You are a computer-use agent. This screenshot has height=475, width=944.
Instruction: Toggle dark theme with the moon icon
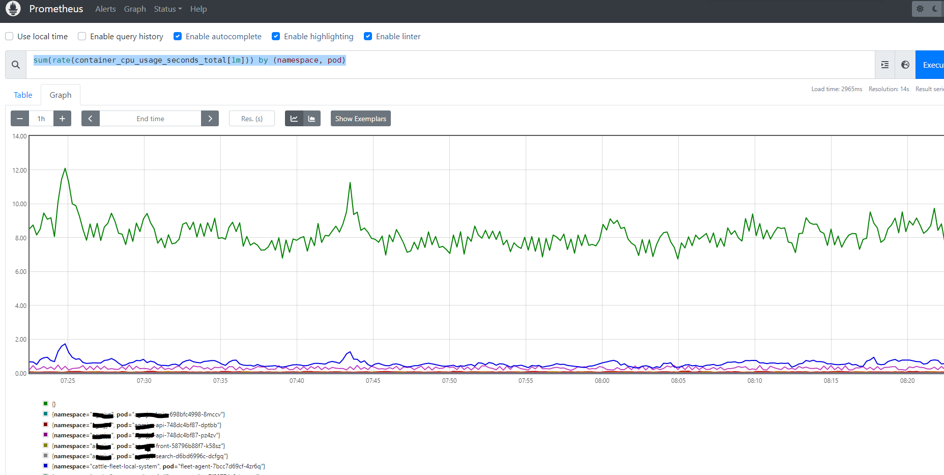pyautogui.click(x=935, y=9)
